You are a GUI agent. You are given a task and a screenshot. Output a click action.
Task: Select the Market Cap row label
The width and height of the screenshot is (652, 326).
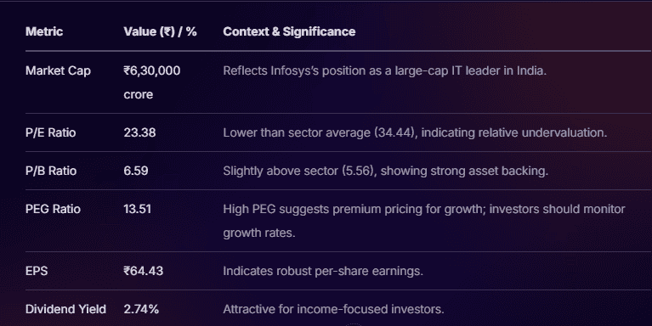point(58,71)
